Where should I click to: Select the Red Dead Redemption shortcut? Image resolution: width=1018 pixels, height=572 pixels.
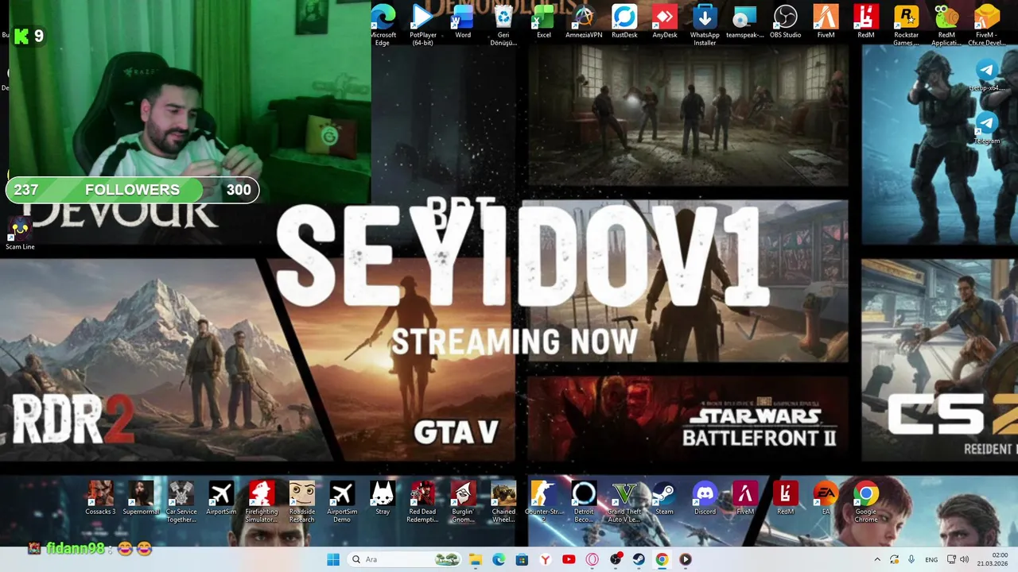[x=422, y=501]
